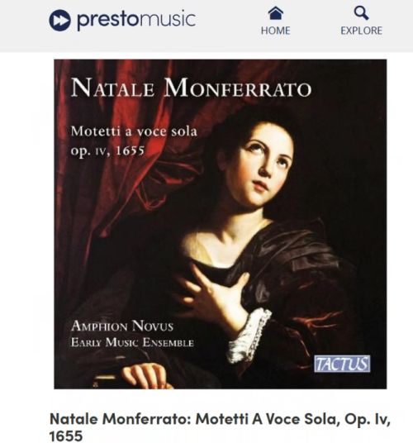Click the white lace cuff in painting
This screenshot has width=413, height=443.
[249, 336]
